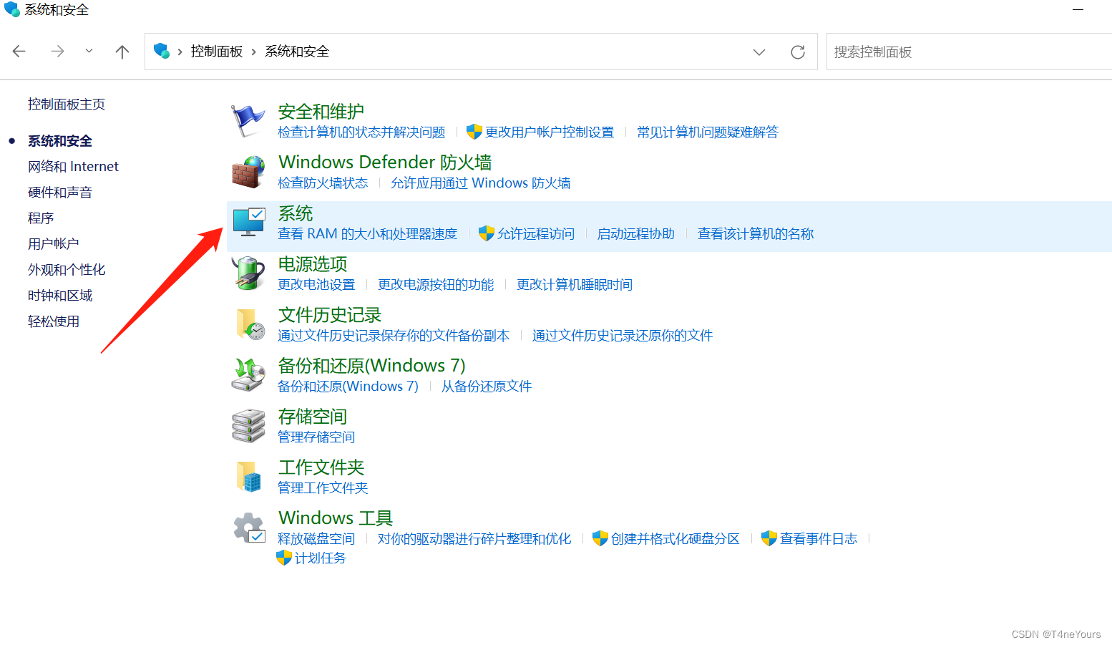Click 启动远程协助 link
The width and height of the screenshot is (1112, 645).
(x=636, y=234)
